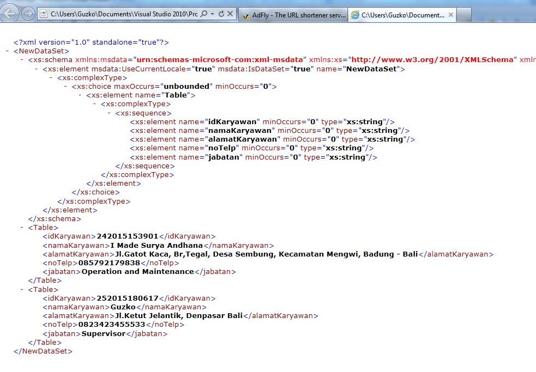Click the phone number 0823423455533
This screenshot has width=536, height=372.
112,325
